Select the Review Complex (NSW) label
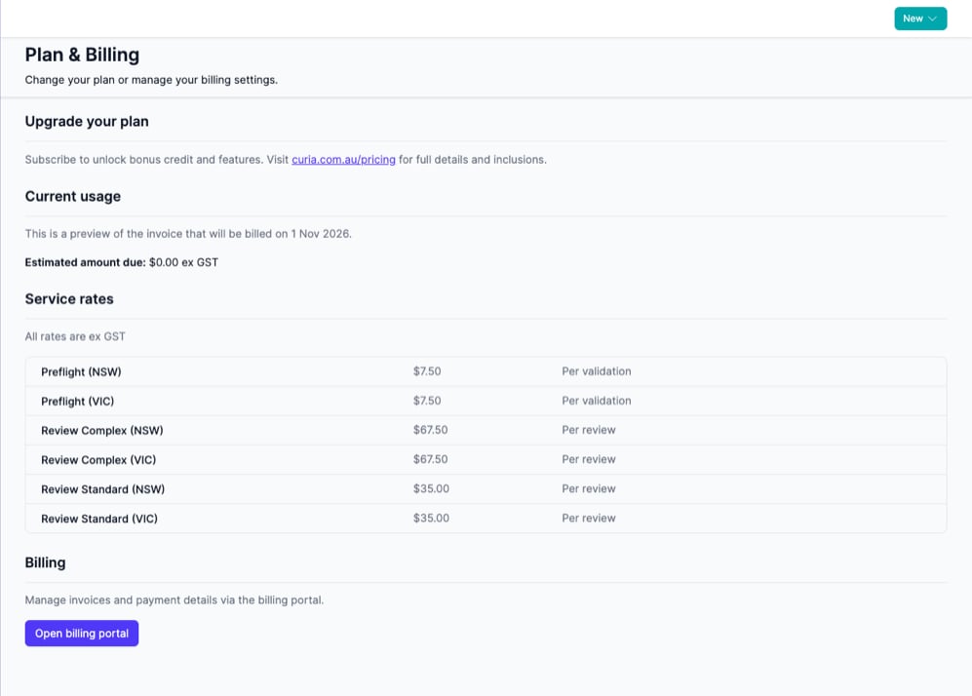This screenshot has height=696, width=972. [102, 430]
